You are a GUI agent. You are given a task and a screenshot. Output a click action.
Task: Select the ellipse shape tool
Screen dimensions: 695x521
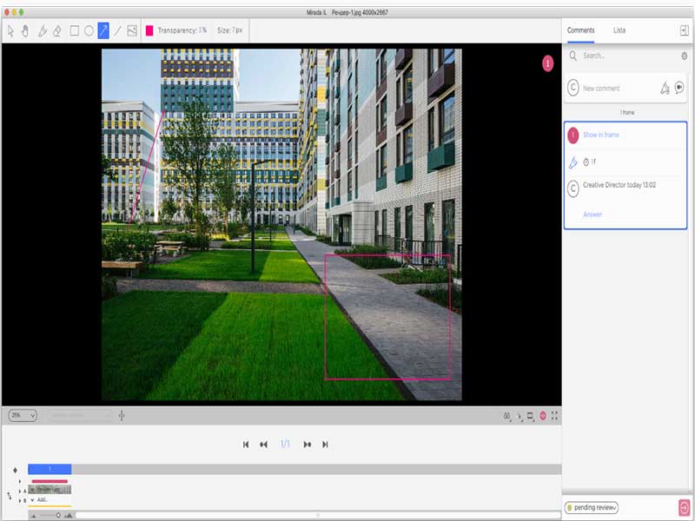(x=89, y=30)
